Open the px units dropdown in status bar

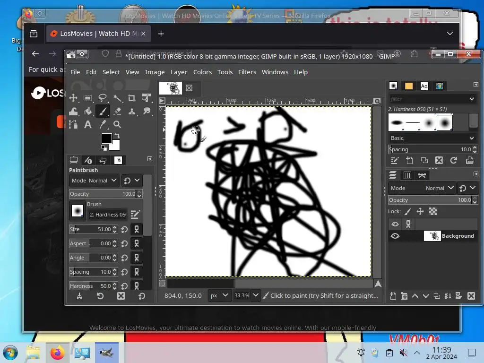(x=219, y=295)
